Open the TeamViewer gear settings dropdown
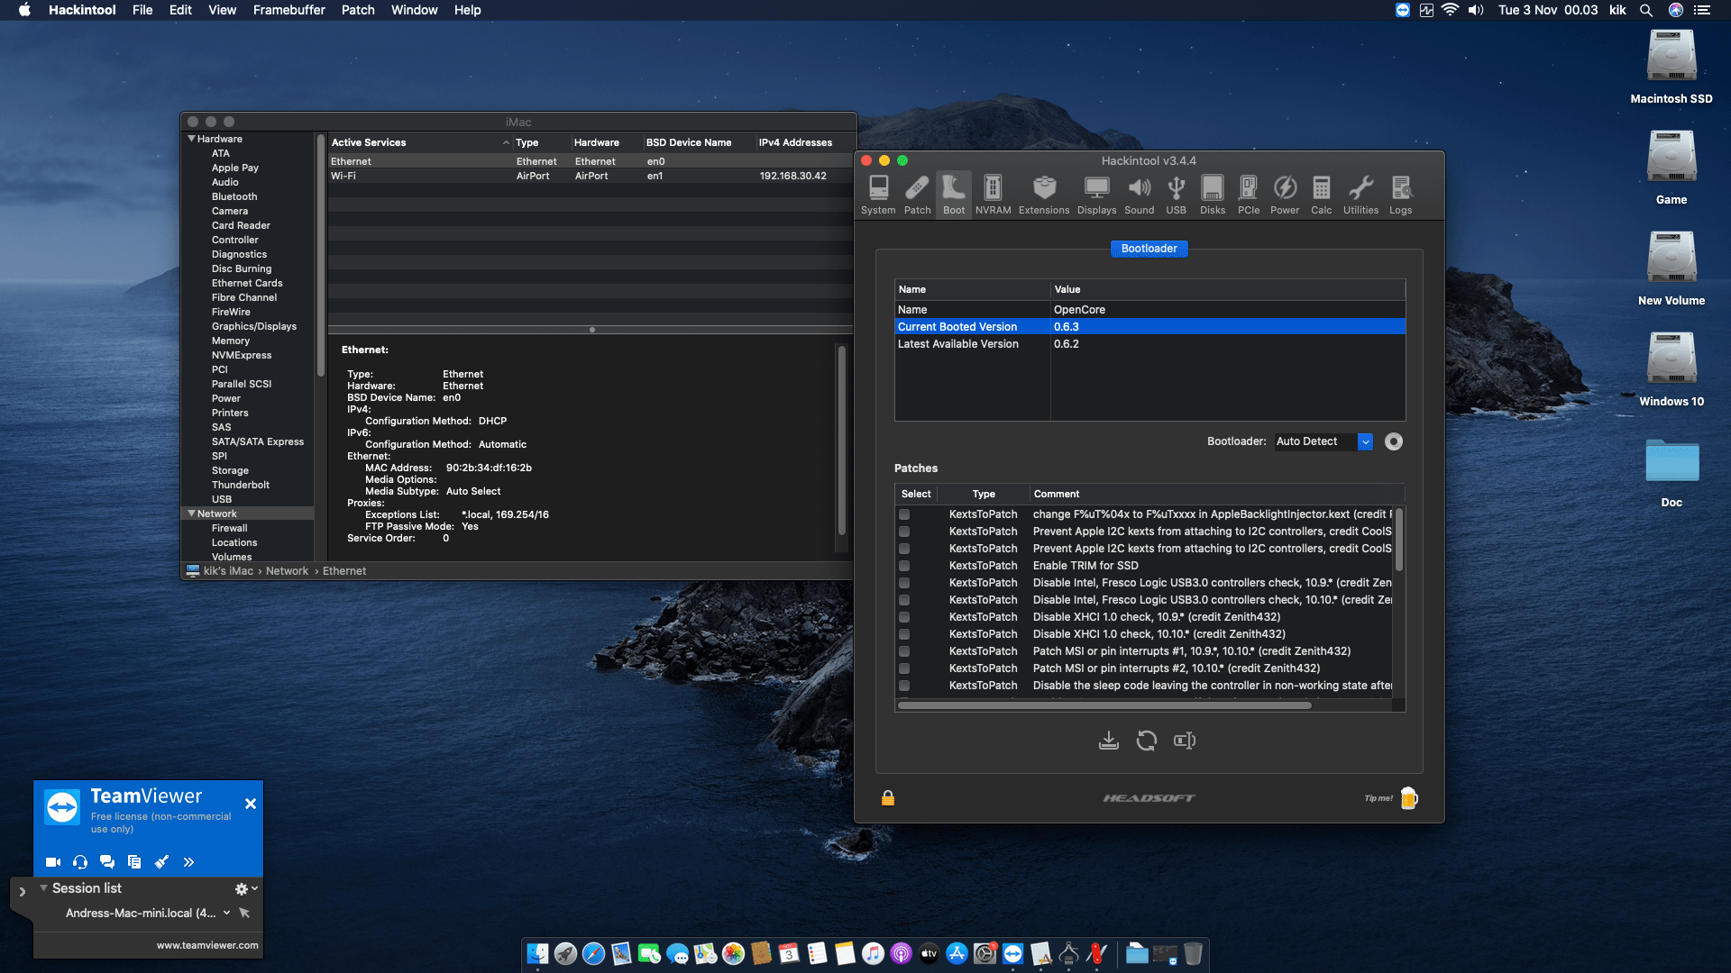Viewport: 1731px width, 973px height. [246, 888]
